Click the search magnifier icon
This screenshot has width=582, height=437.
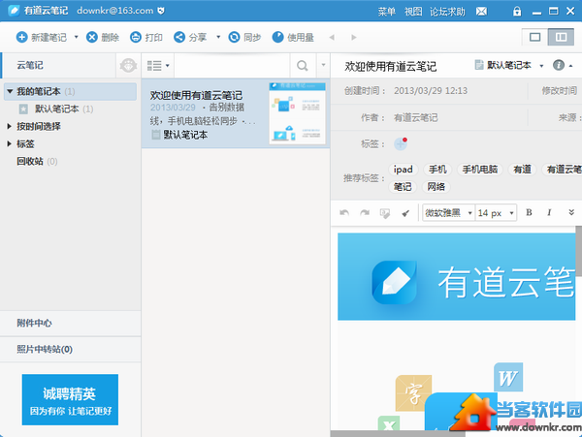point(302,66)
